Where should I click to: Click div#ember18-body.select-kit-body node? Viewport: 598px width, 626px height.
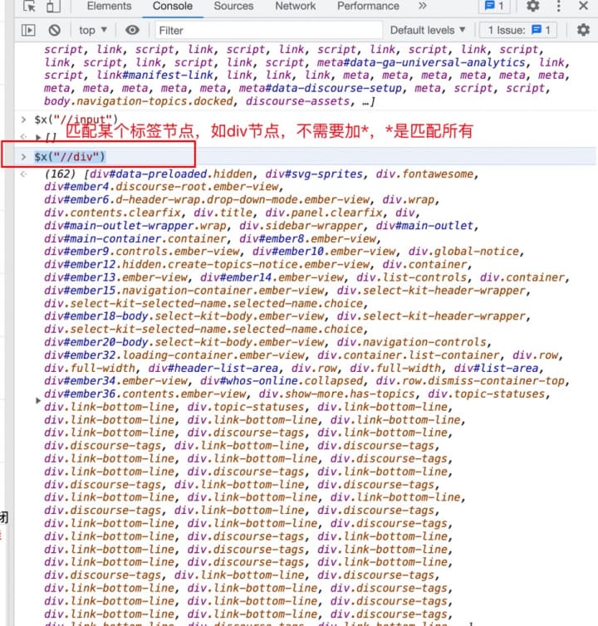point(184,316)
